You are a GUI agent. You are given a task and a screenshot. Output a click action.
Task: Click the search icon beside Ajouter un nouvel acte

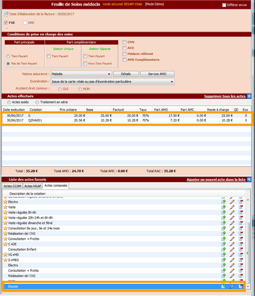(249, 179)
